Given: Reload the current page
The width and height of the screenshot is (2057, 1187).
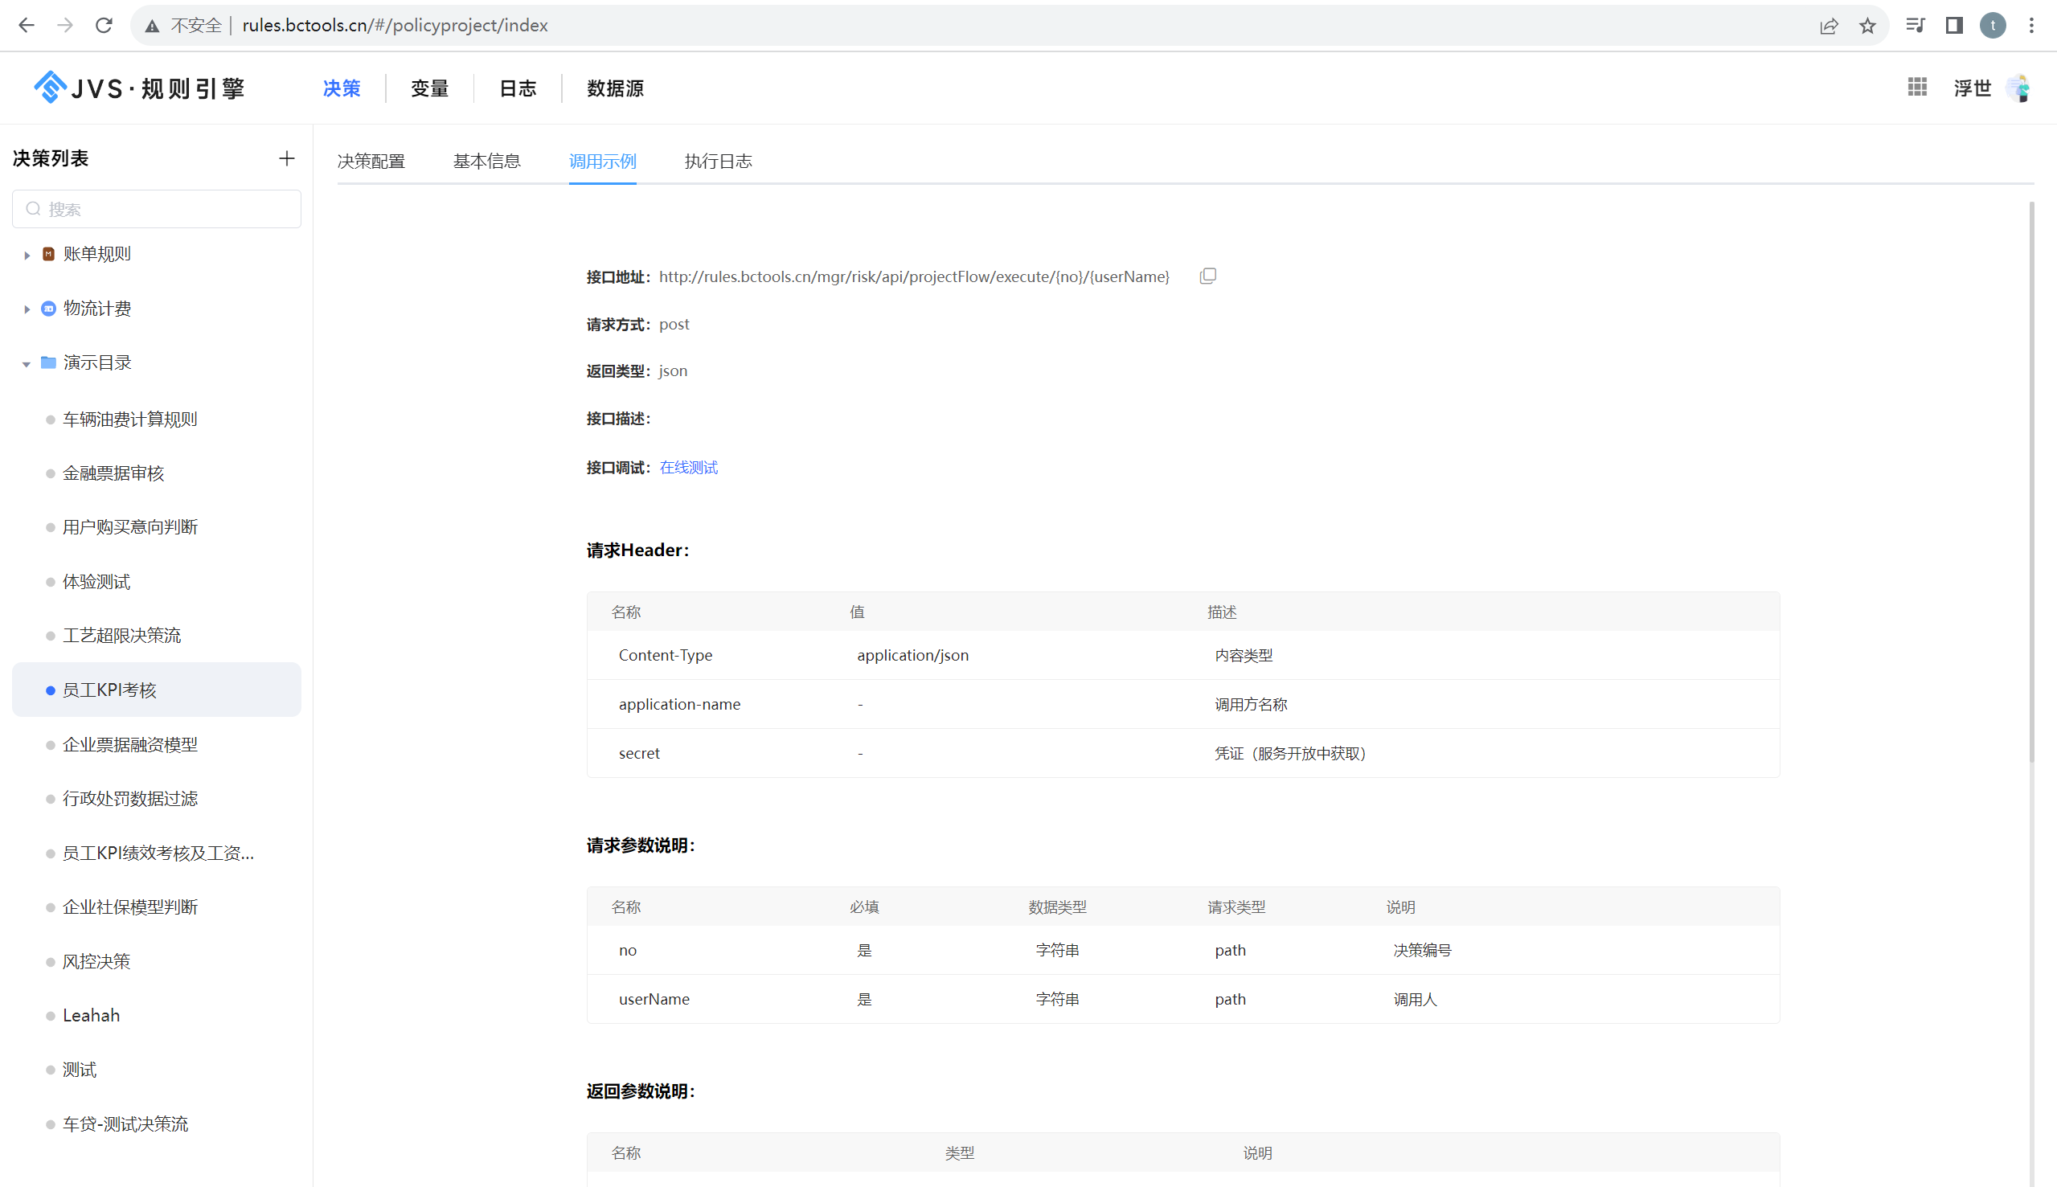Looking at the screenshot, I should point(104,25).
